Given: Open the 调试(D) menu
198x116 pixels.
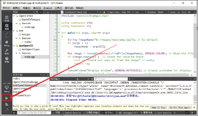Looking at the screenshot, I should point(37,8).
